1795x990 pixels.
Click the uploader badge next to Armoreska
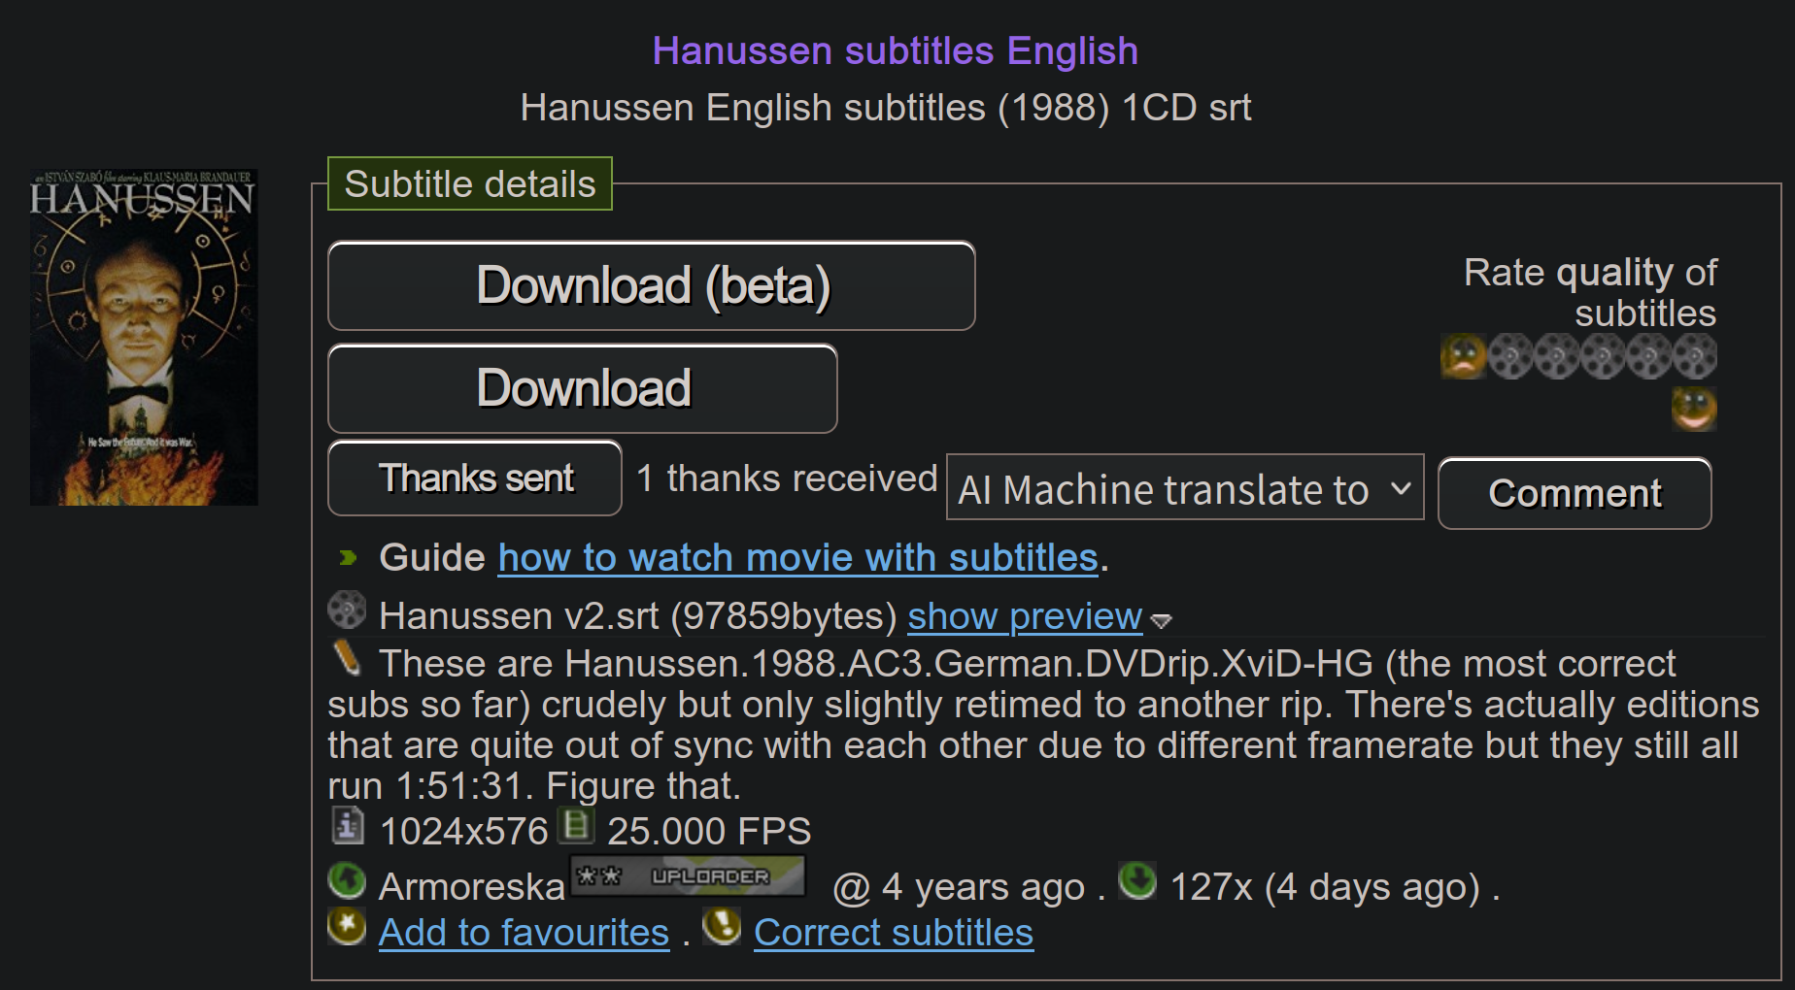pos(687,876)
